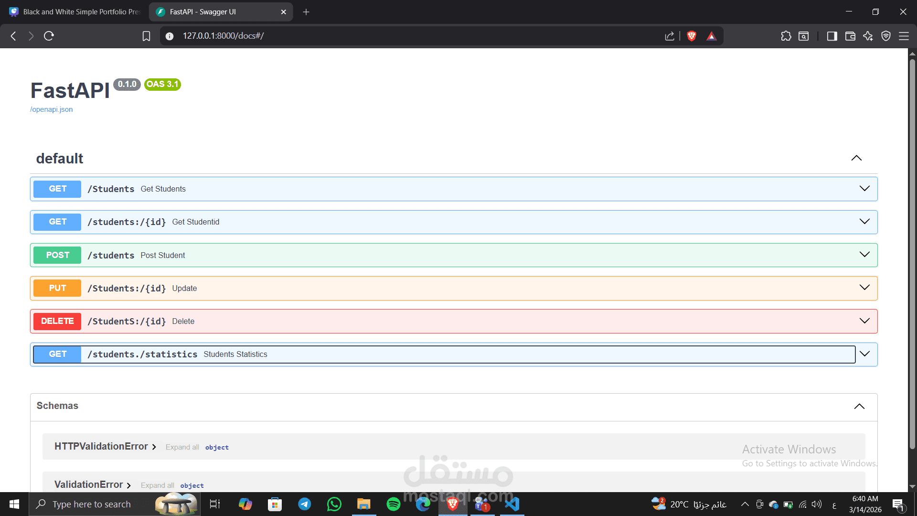Bookmark this page using bookmark icon
The height and width of the screenshot is (516, 917).
tap(146, 36)
